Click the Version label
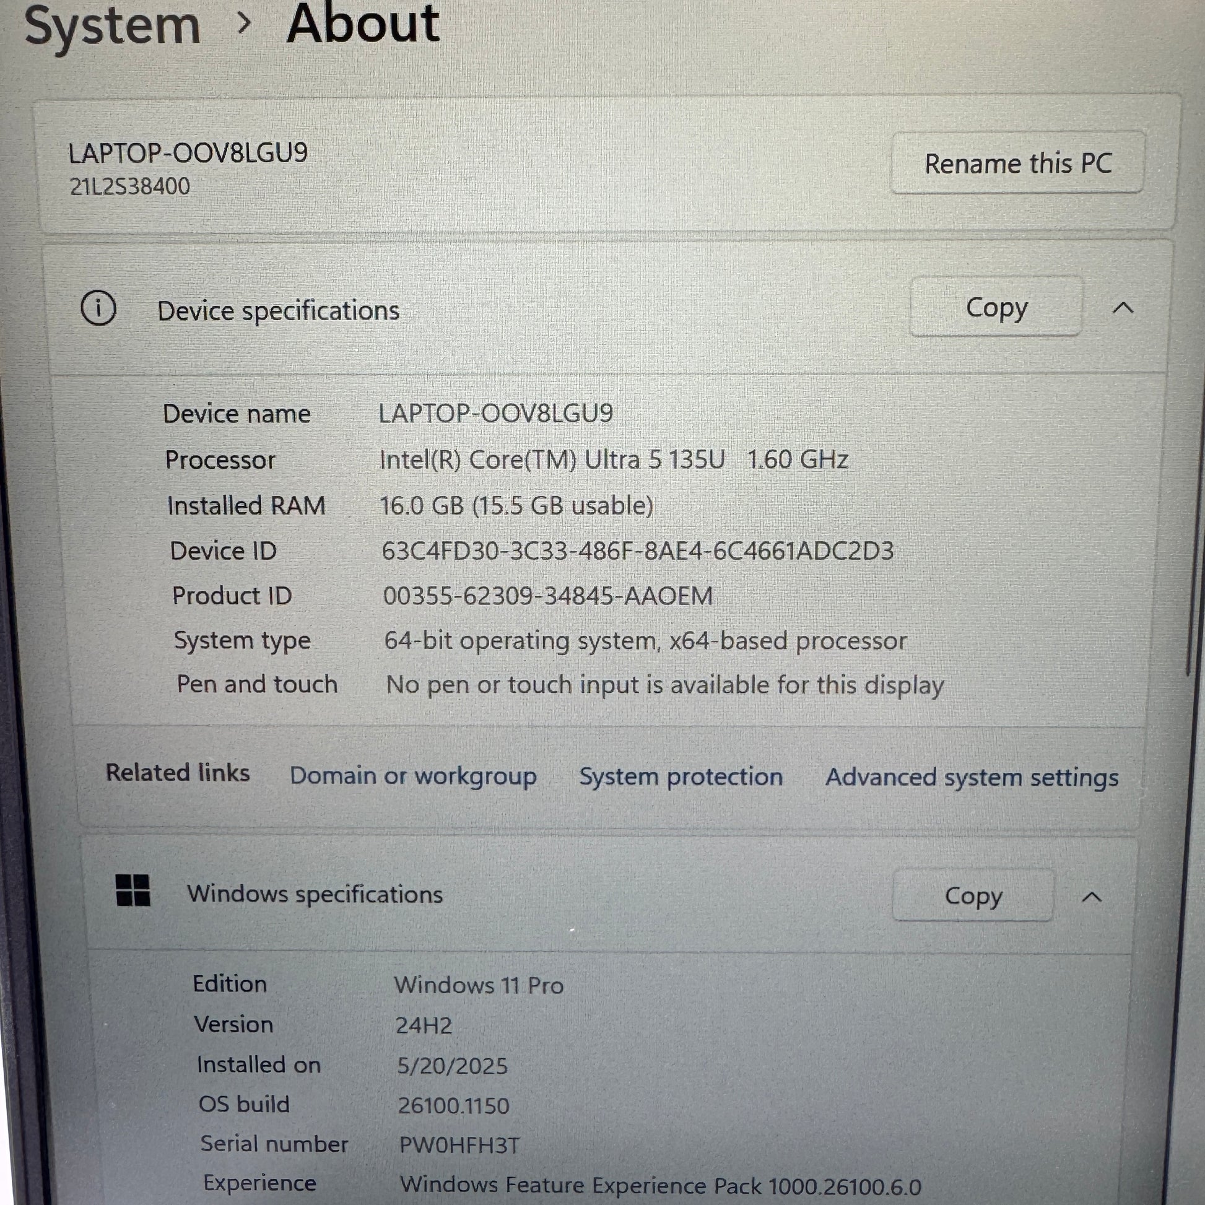1205x1205 pixels. click(x=233, y=1024)
